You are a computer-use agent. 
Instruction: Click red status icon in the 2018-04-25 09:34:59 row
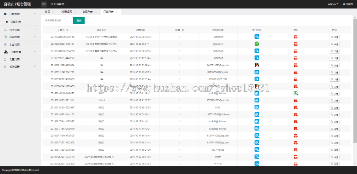pos(296,157)
